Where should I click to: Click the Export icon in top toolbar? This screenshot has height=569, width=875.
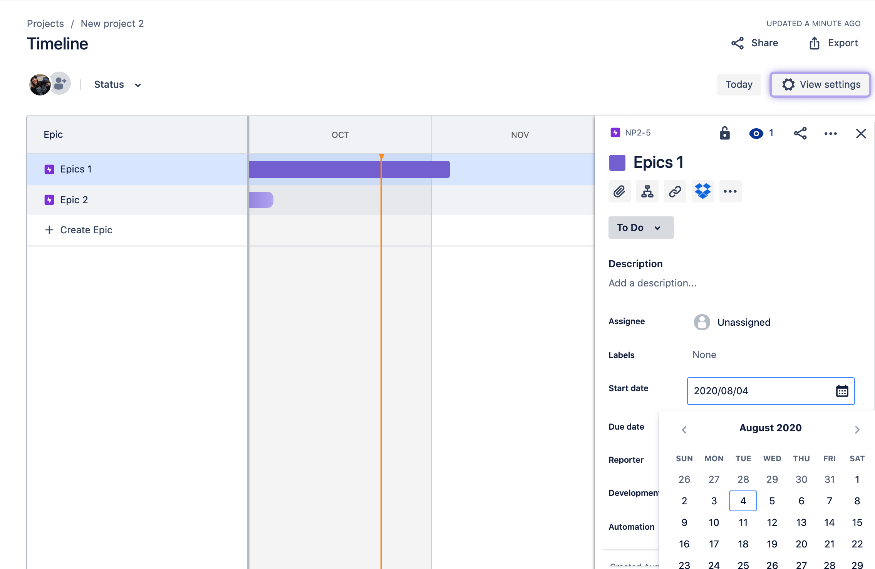[x=815, y=43]
